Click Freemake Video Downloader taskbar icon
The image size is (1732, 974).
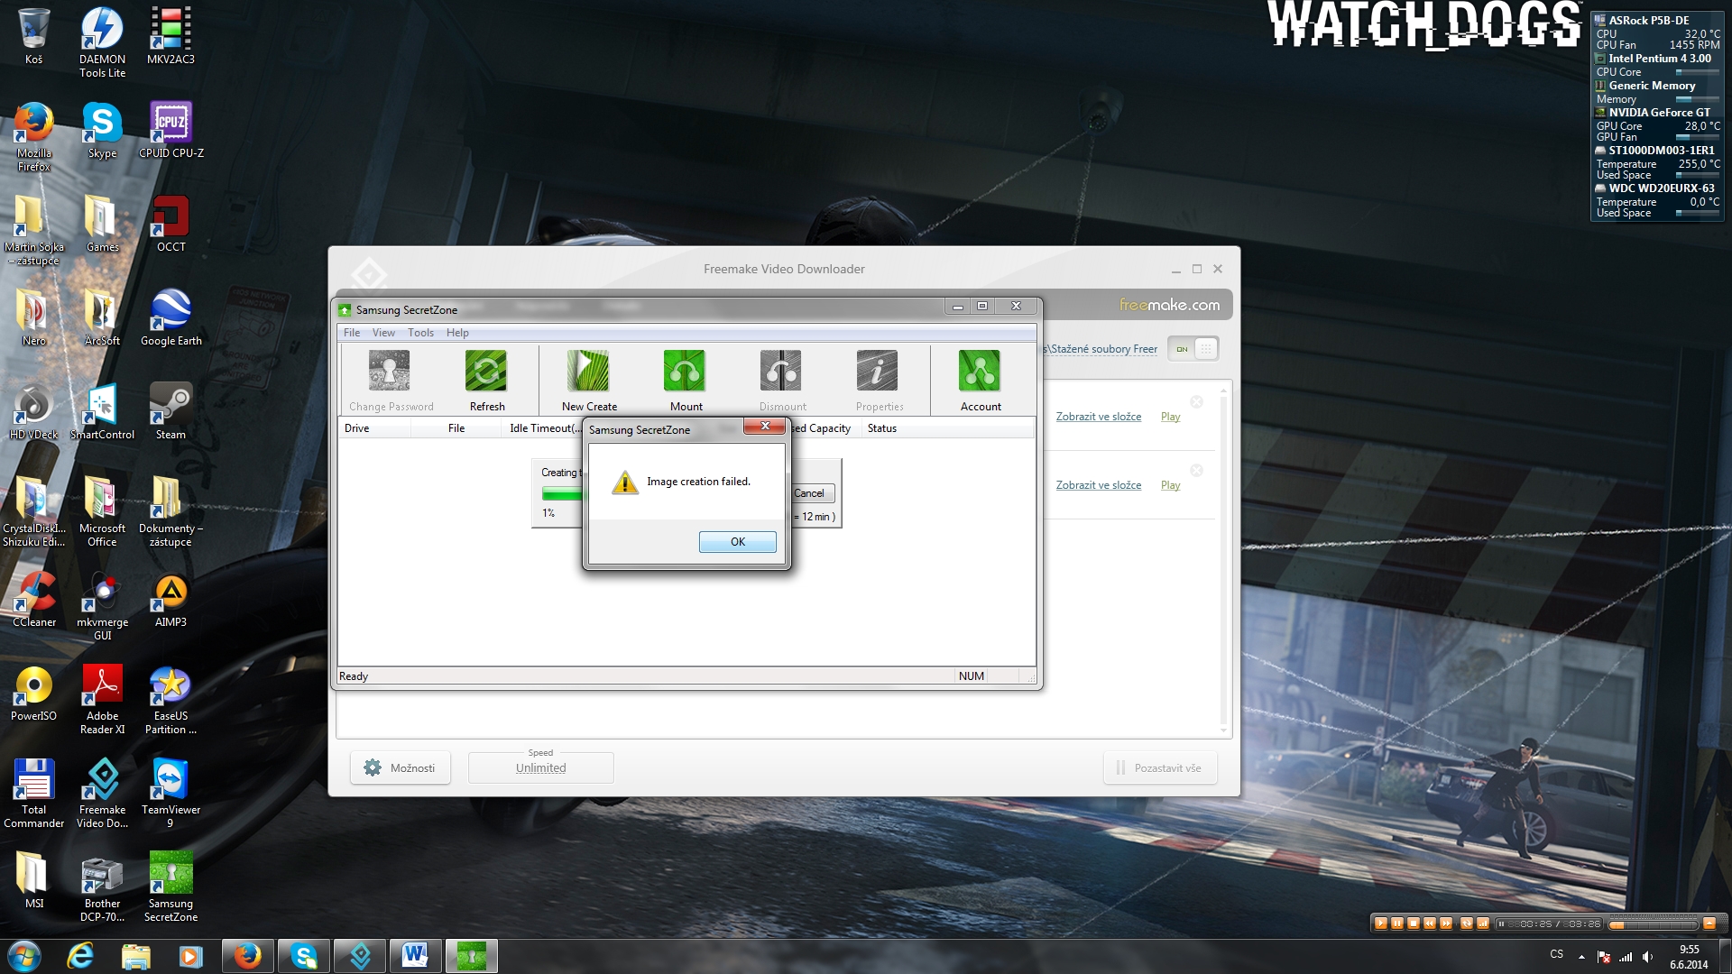(x=360, y=955)
